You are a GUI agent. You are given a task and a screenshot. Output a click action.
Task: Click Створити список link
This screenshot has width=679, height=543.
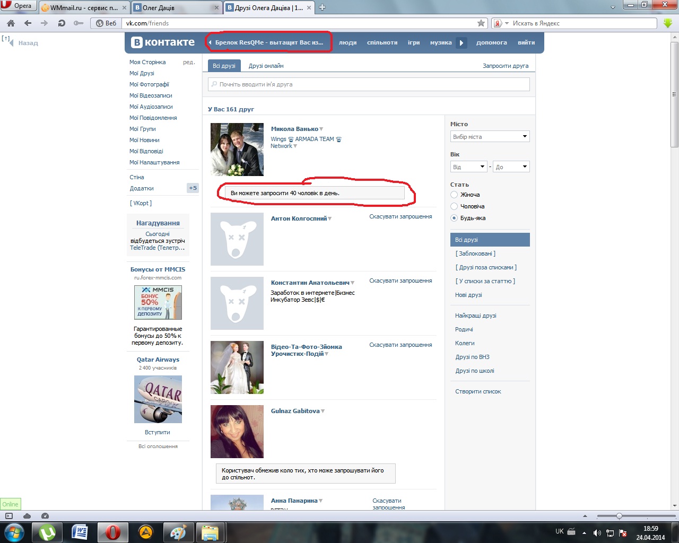[x=478, y=391]
